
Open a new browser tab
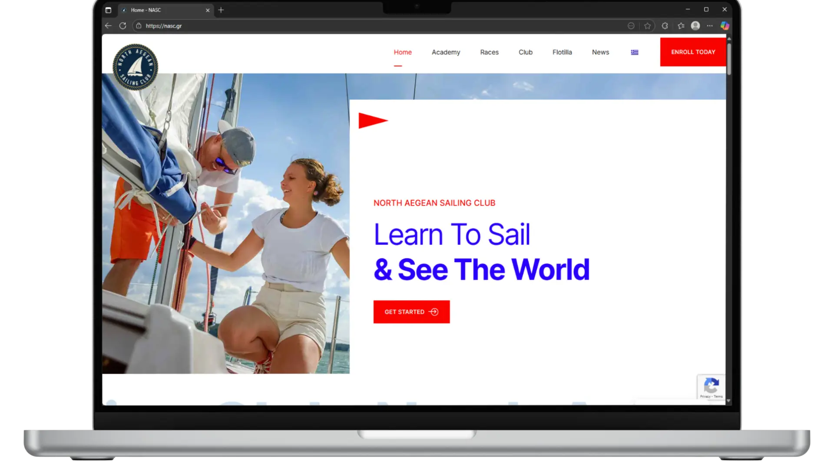[221, 10]
